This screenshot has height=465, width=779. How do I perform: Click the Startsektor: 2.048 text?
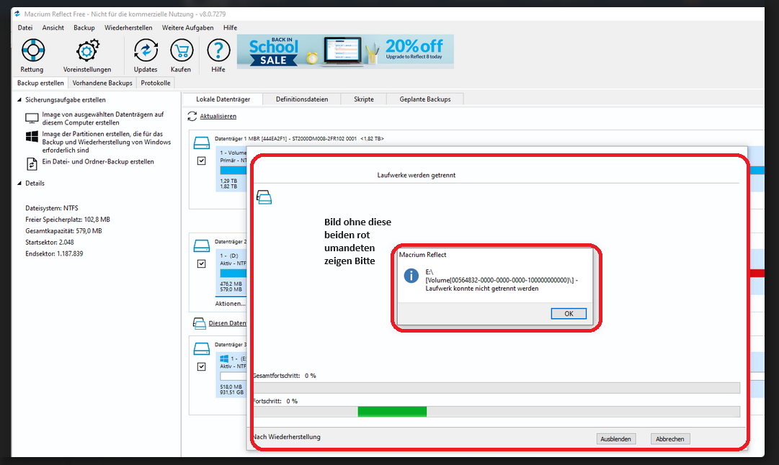50,242
